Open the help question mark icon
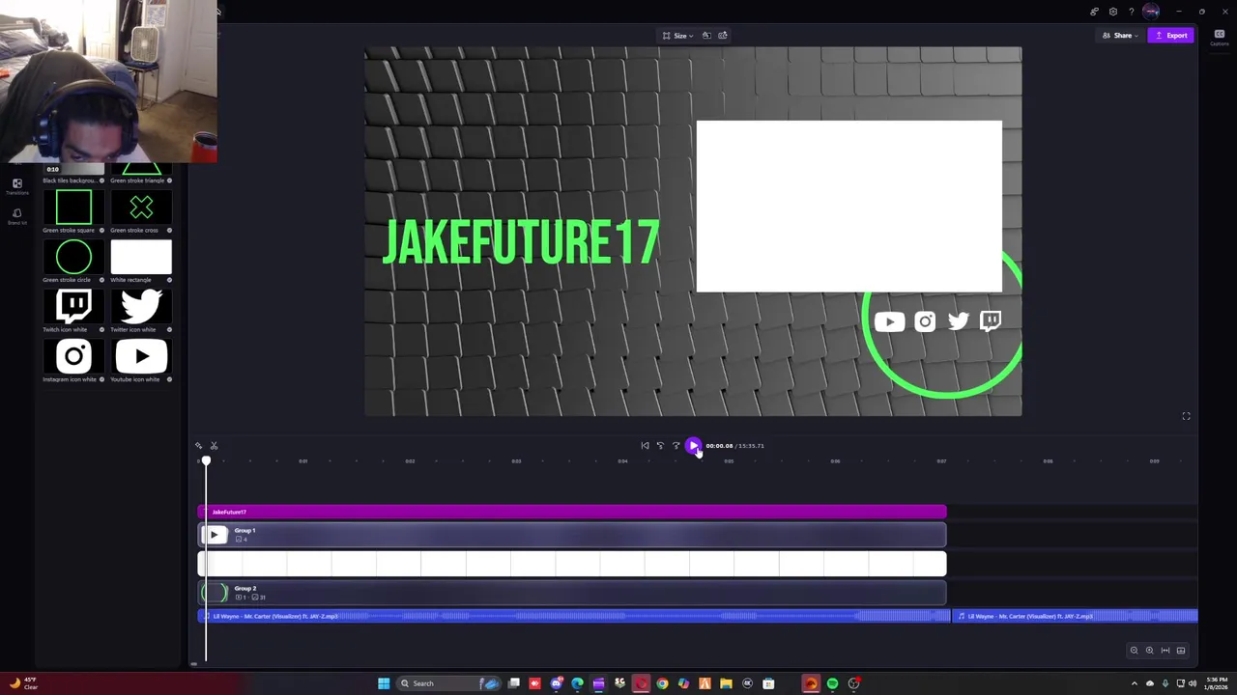 [1132, 12]
